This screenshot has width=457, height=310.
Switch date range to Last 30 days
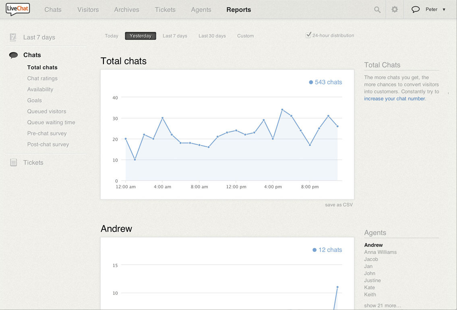(212, 36)
